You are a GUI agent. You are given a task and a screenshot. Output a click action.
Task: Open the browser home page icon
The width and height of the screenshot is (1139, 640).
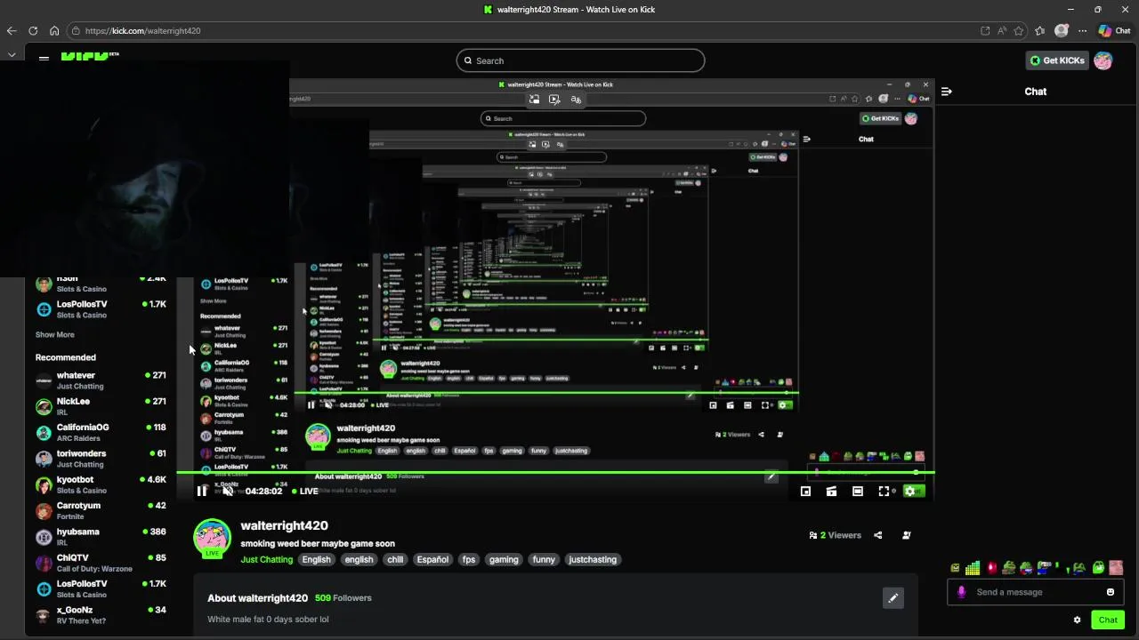(54, 30)
